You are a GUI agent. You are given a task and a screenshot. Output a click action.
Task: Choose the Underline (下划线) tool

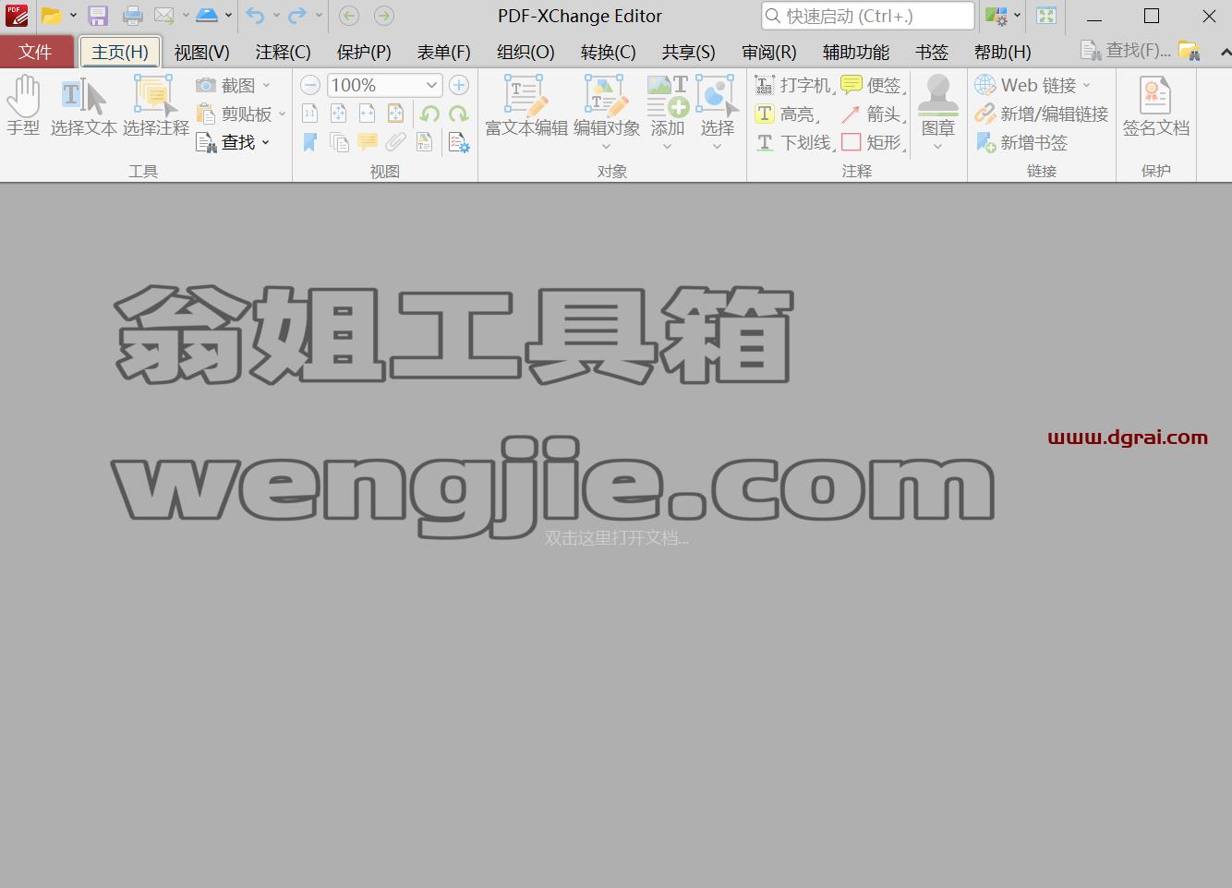[x=794, y=142]
